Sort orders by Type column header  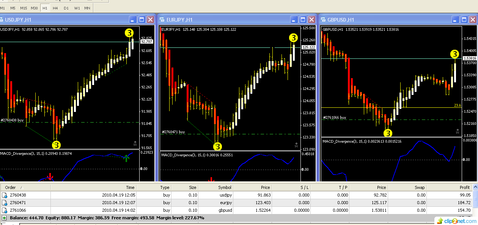tap(154, 187)
